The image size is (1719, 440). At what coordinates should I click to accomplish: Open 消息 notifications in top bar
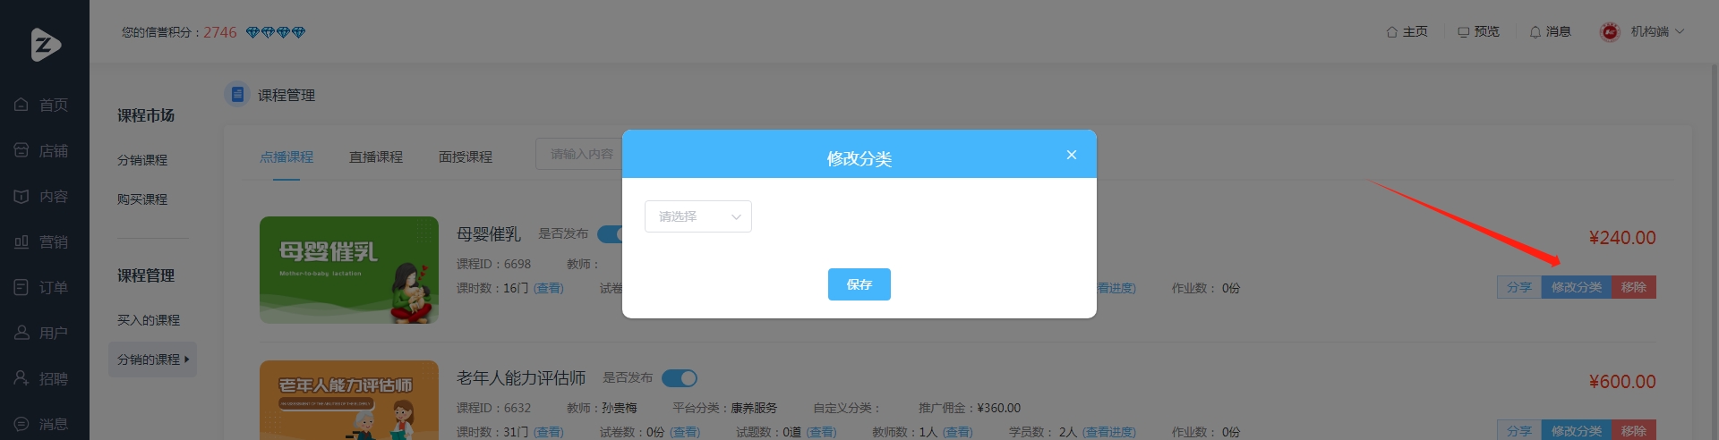tap(1550, 31)
